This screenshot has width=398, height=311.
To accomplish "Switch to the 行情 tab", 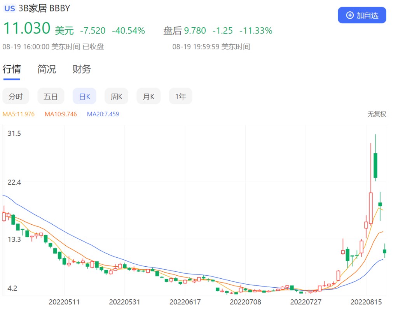I will click(12, 69).
